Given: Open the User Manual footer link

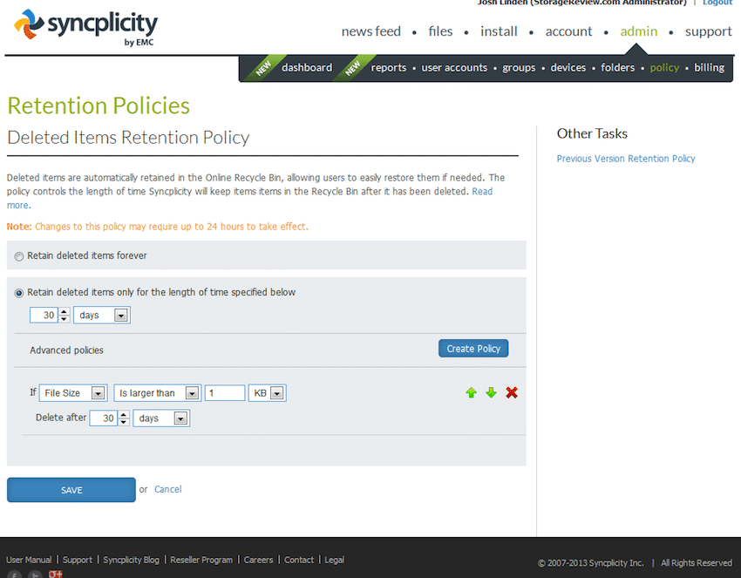Looking at the screenshot, I should [29, 560].
